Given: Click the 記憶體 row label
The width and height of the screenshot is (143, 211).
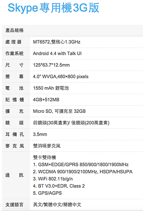Looking at the screenshot, I should [x=15, y=100].
